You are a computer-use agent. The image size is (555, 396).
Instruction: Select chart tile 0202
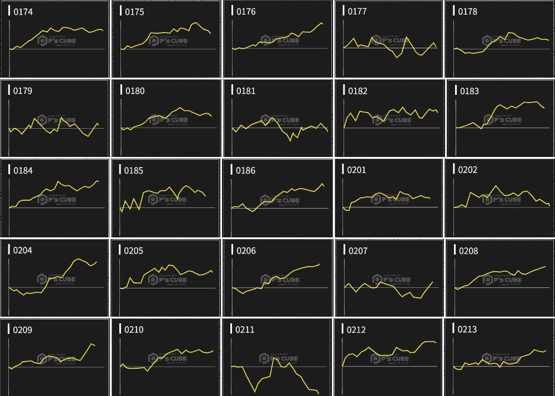500,198
